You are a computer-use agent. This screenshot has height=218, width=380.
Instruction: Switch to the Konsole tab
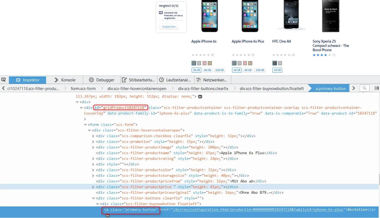65,80
